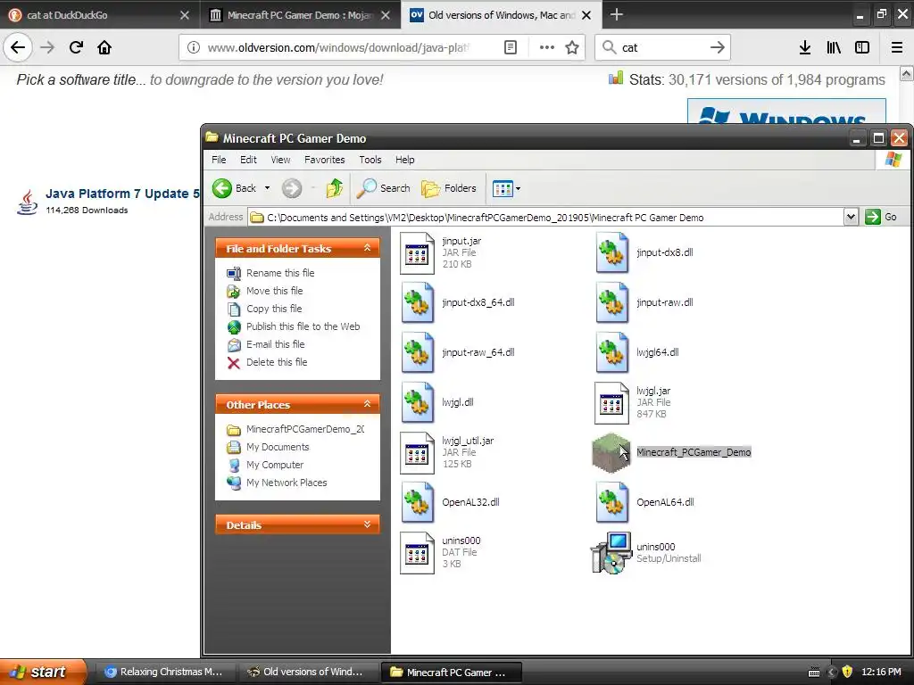Click Delete this file

[277, 362]
